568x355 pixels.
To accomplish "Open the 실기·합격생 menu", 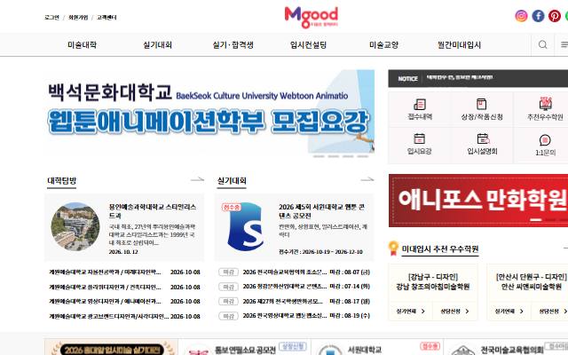I will click(233, 45).
